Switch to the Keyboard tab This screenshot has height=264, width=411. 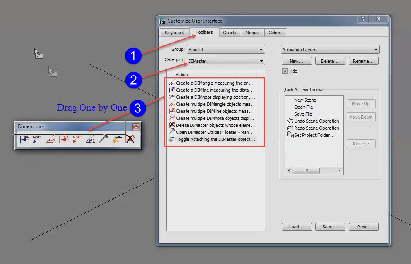(x=174, y=32)
